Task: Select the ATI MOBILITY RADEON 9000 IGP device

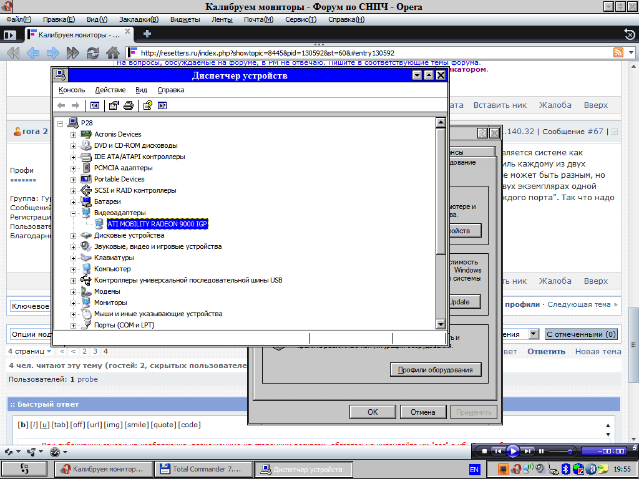Action: click(x=157, y=224)
